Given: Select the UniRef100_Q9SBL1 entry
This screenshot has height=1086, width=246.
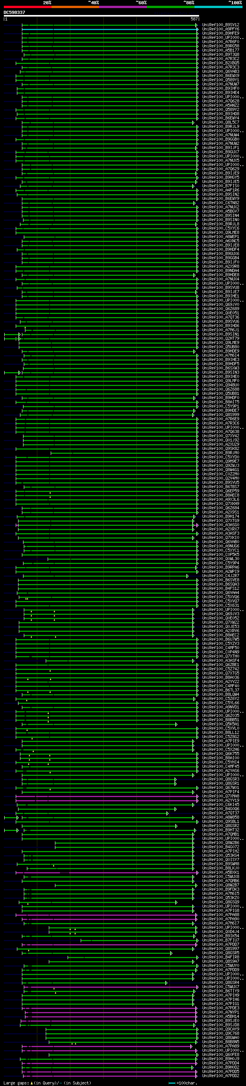Looking at the screenshot, I should 221,822.
